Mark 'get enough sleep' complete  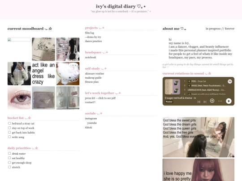point(9,162)
